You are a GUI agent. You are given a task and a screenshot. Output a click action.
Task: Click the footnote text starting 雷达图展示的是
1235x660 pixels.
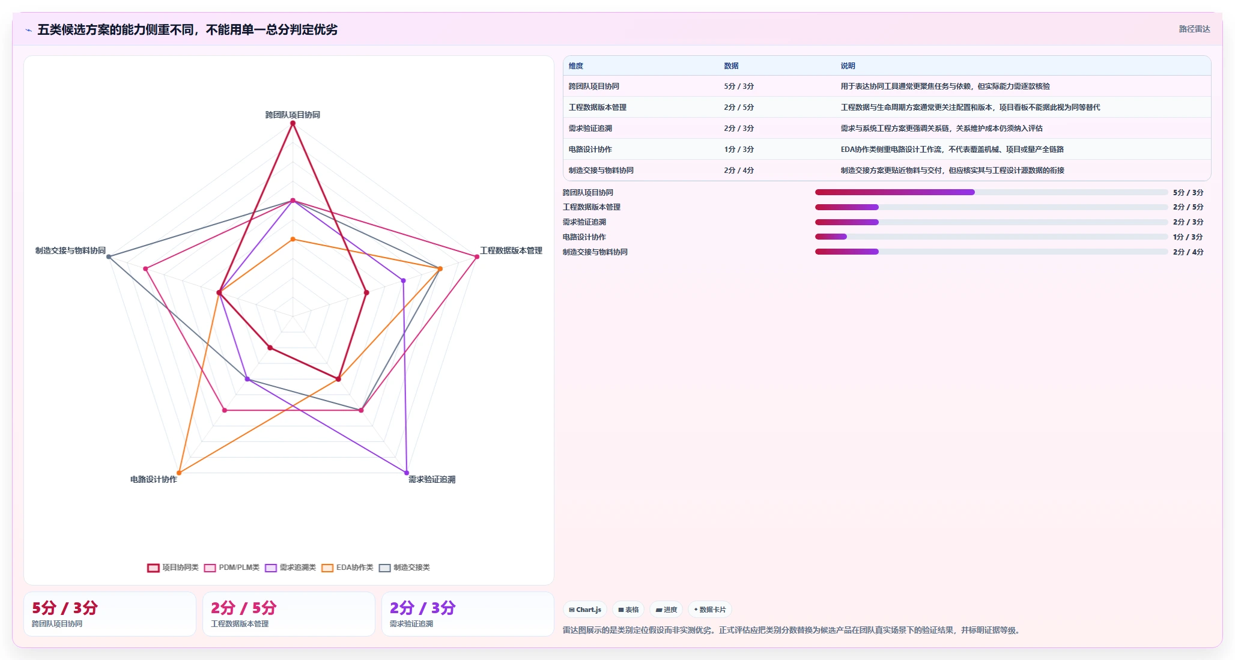(x=792, y=630)
